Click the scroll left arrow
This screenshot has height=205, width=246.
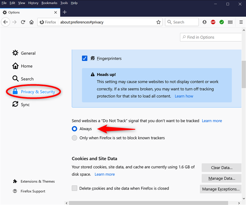click(x=66, y=203)
